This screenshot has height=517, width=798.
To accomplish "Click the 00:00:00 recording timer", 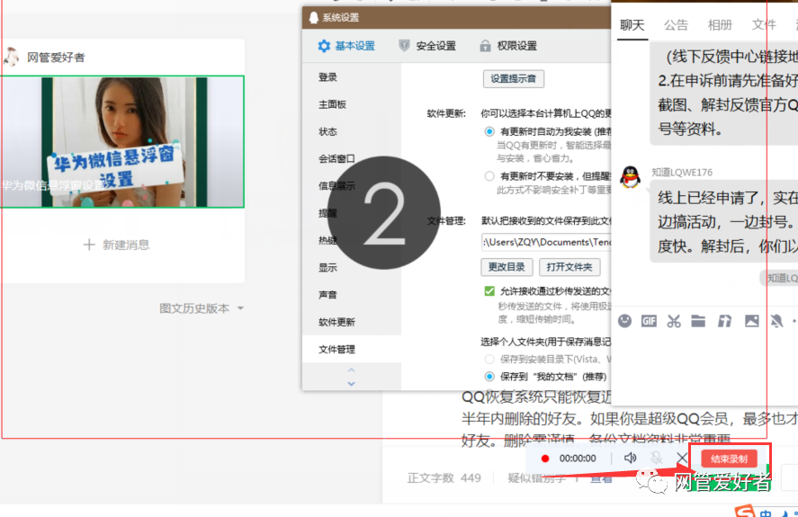I will pos(578,459).
